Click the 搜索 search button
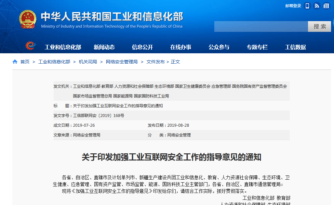Viewport: 334px width, 205px height. point(319,26)
